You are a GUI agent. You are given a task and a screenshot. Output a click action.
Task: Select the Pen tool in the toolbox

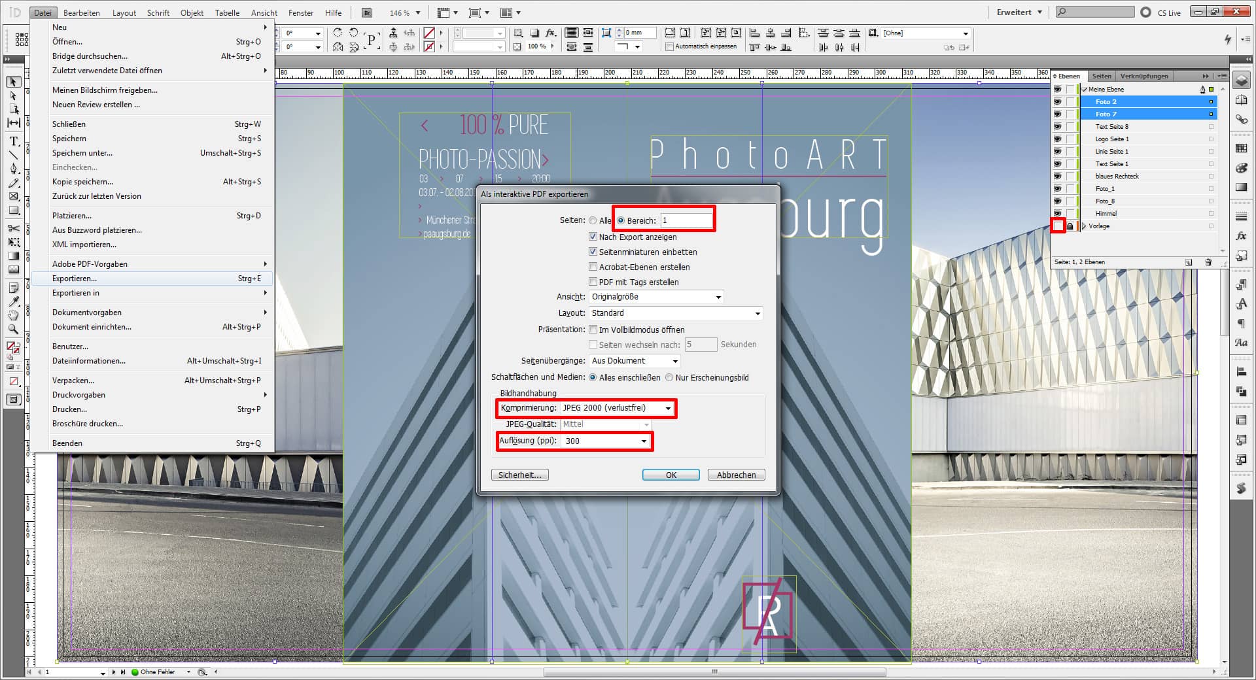[x=13, y=169]
